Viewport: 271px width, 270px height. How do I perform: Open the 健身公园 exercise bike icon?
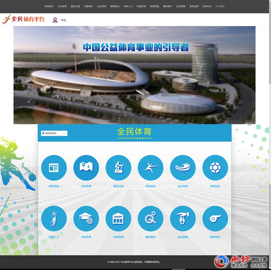[118, 168]
